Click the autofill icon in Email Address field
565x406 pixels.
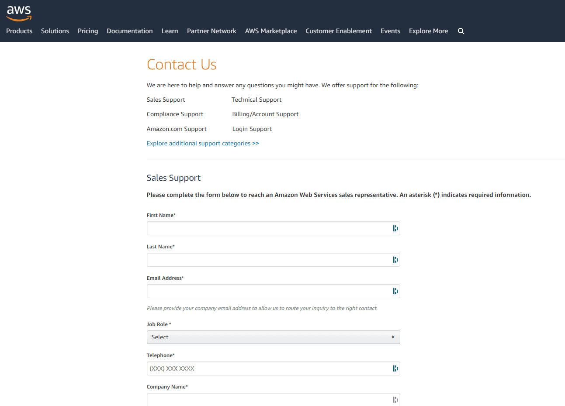[395, 291]
